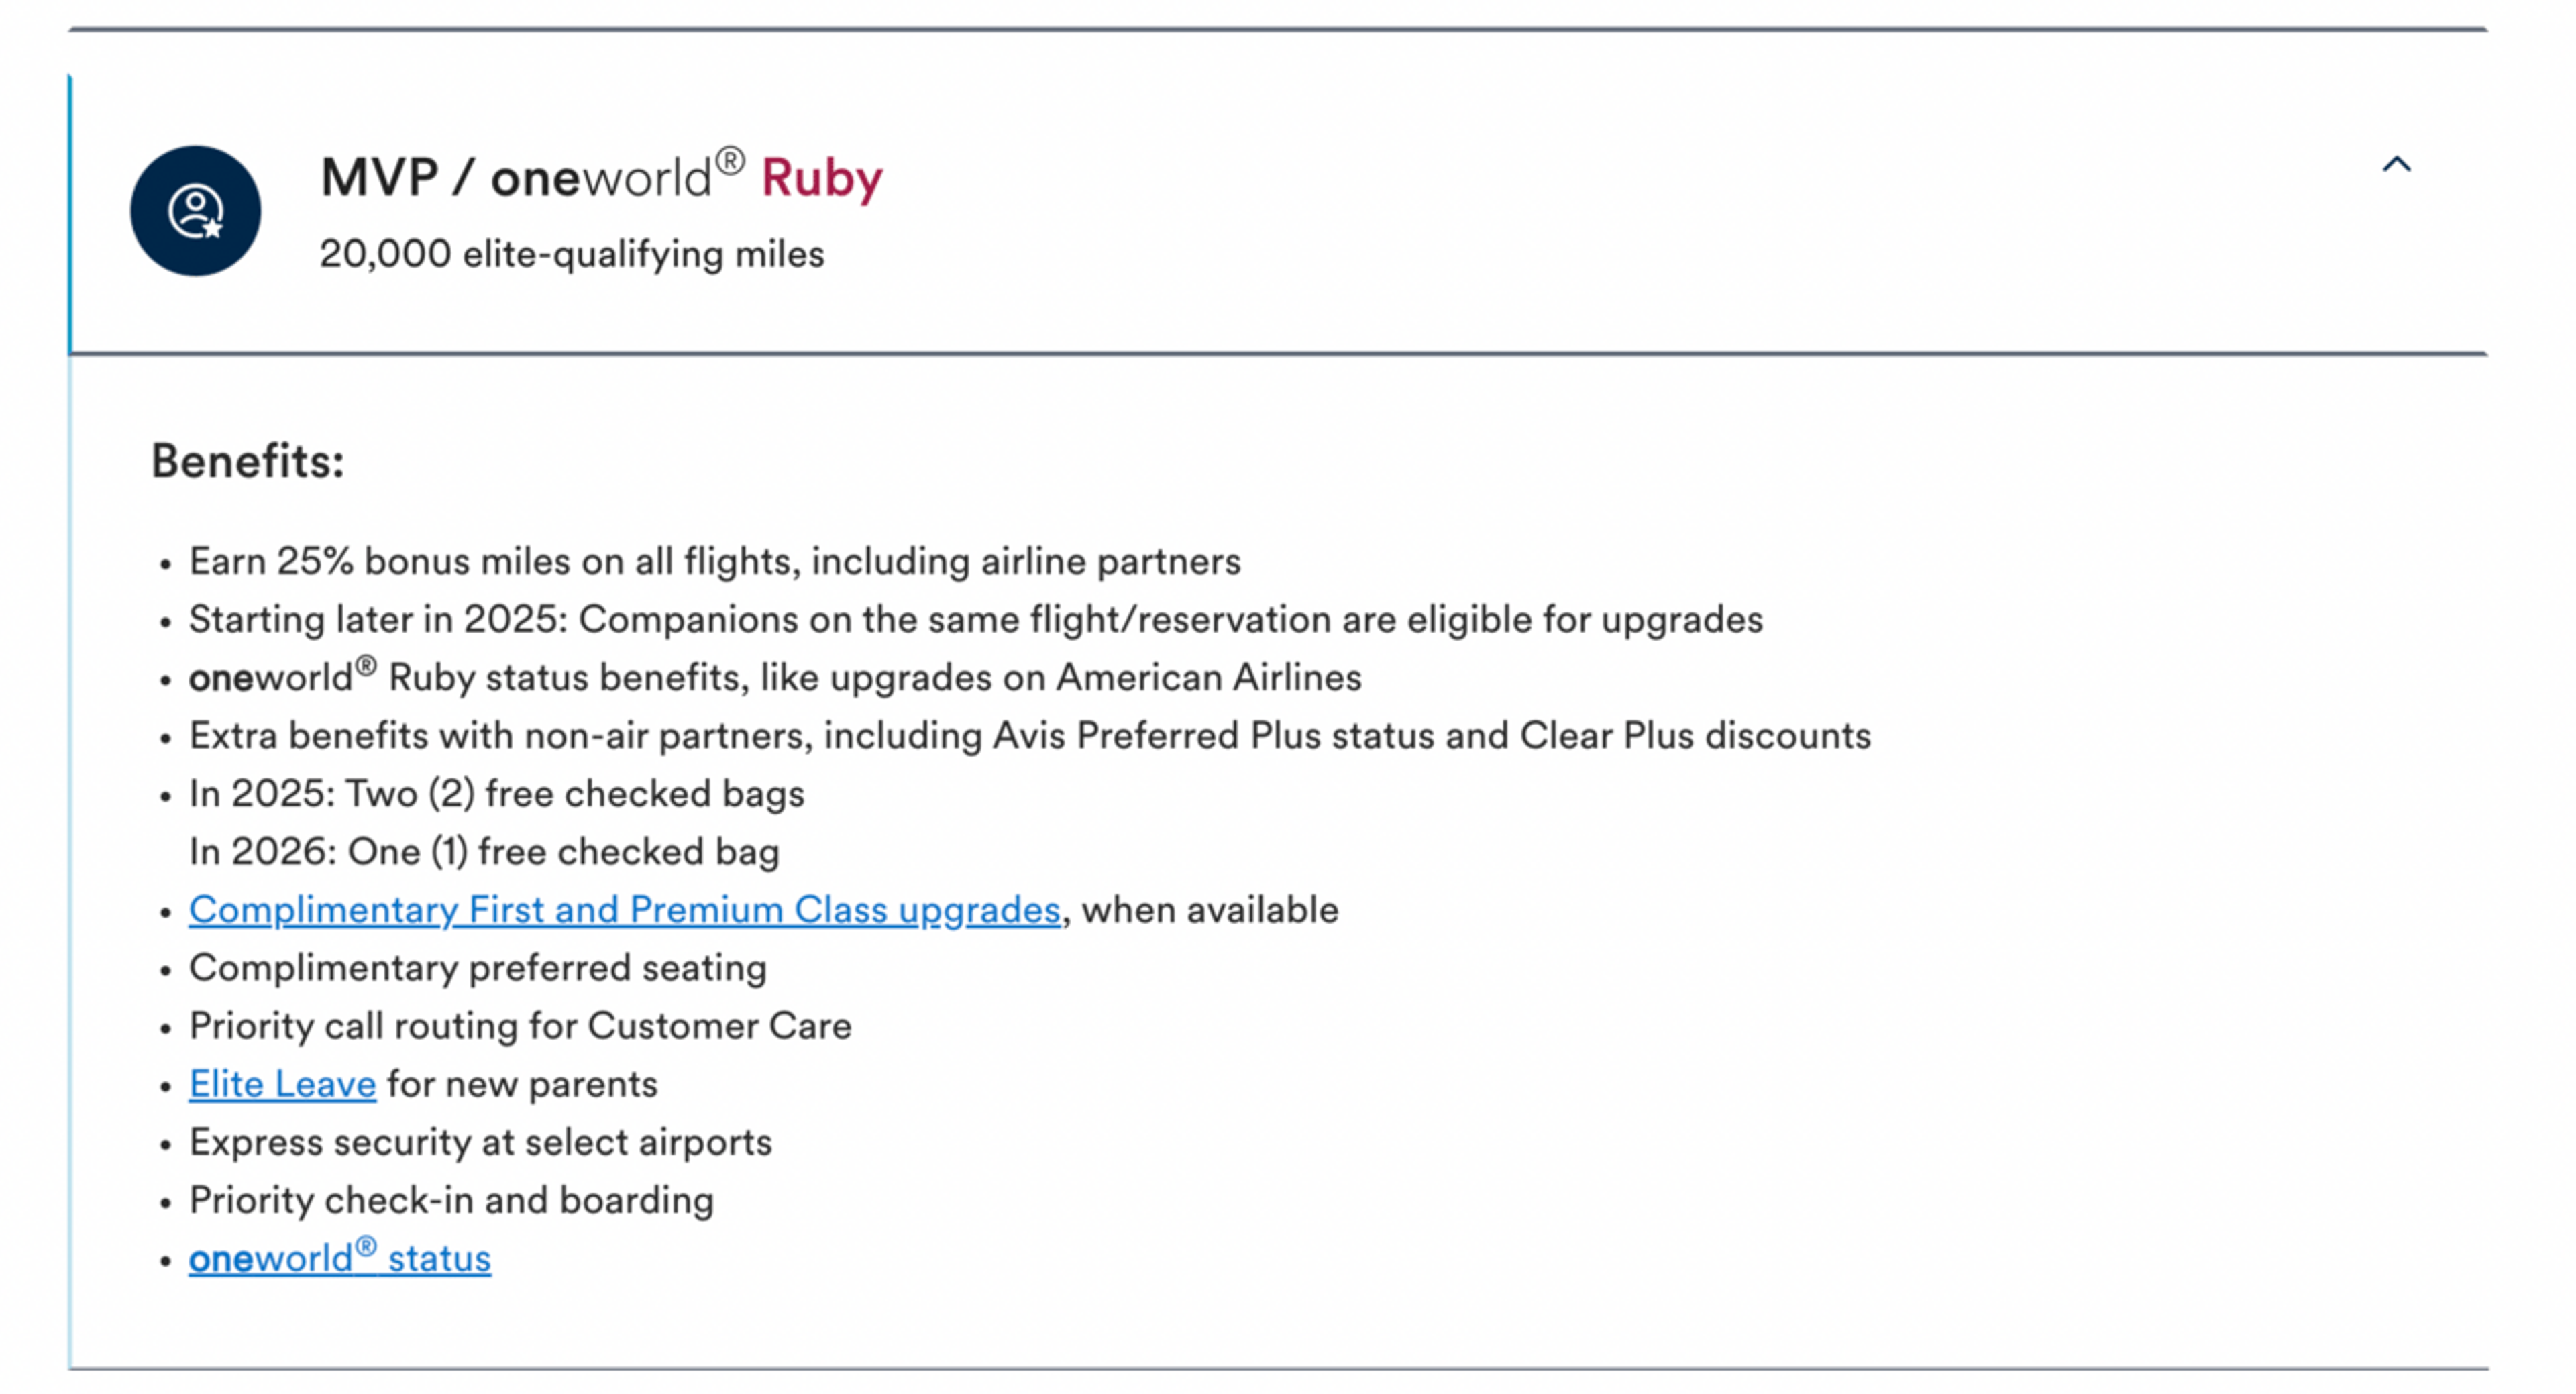Viewport: 2576px width, 1394px height.
Task: Click the Priority call routing bullet
Action: coord(520,1026)
